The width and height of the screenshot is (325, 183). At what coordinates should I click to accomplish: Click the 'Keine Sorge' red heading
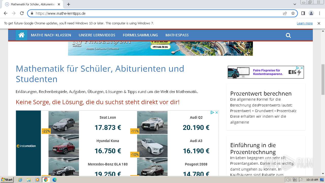[97, 102]
